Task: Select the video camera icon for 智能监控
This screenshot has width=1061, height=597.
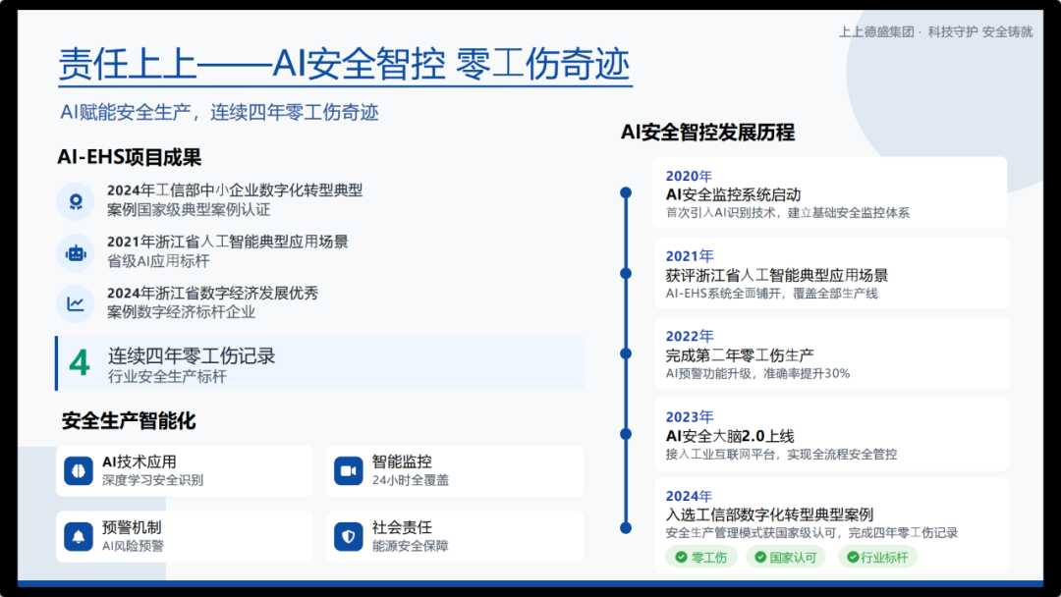Action: coord(348,471)
